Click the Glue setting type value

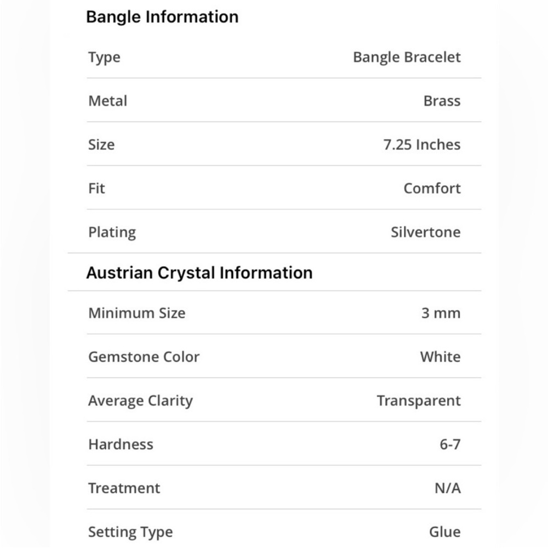click(444, 532)
